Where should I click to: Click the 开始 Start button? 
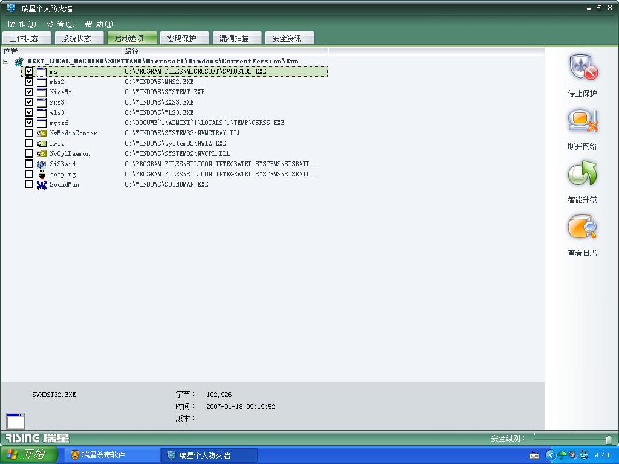tap(29, 456)
